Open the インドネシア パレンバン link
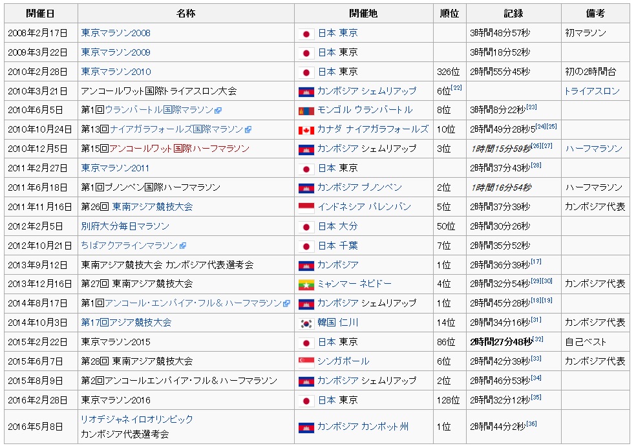This screenshot has height=448, width=636. tap(365, 207)
